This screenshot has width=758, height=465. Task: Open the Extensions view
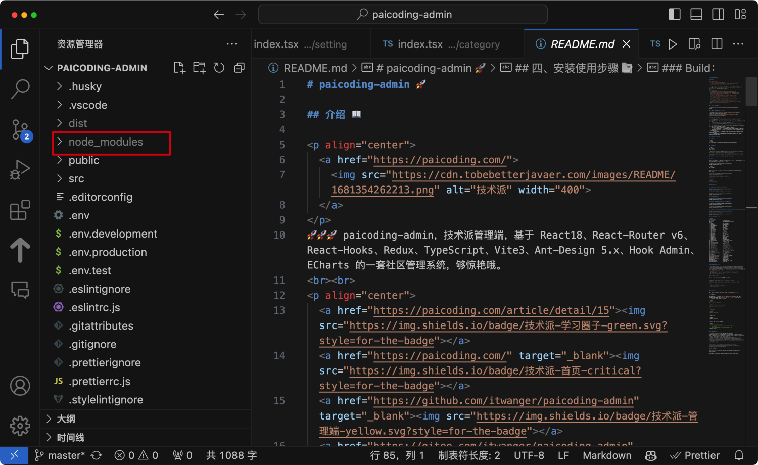[20, 210]
